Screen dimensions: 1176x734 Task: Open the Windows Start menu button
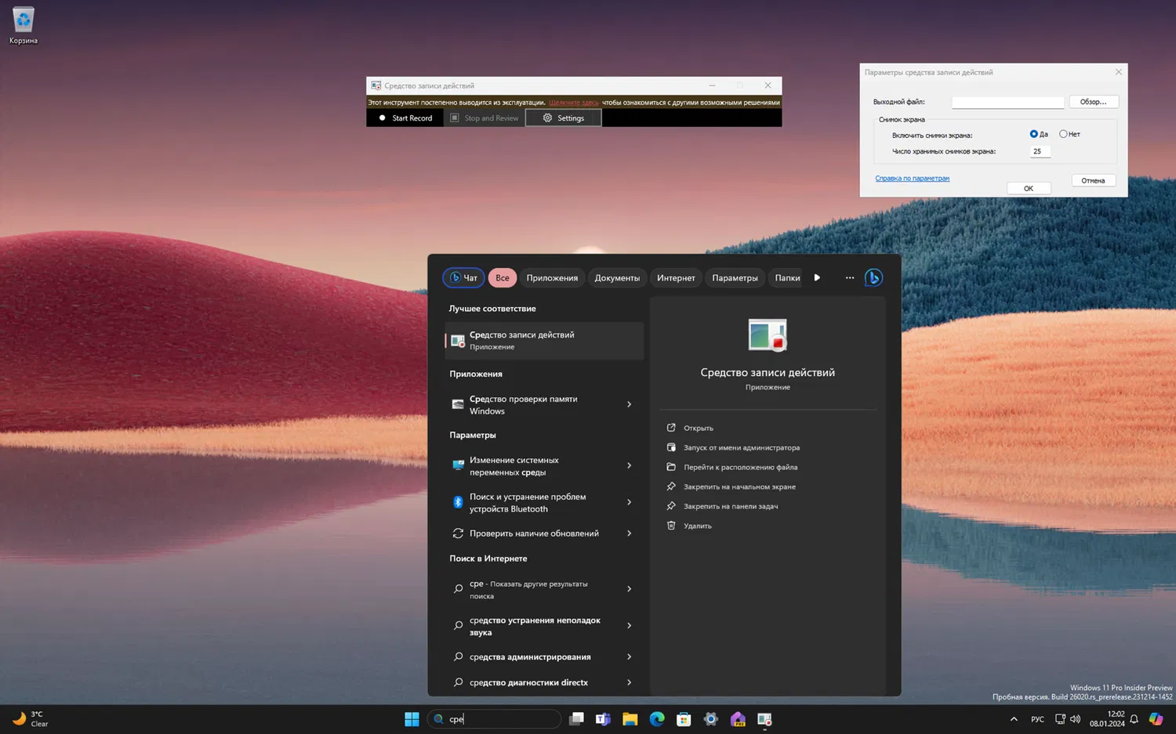[412, 719]
